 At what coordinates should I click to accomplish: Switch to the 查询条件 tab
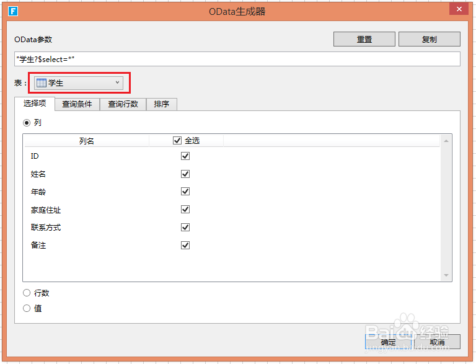(77, 104)
